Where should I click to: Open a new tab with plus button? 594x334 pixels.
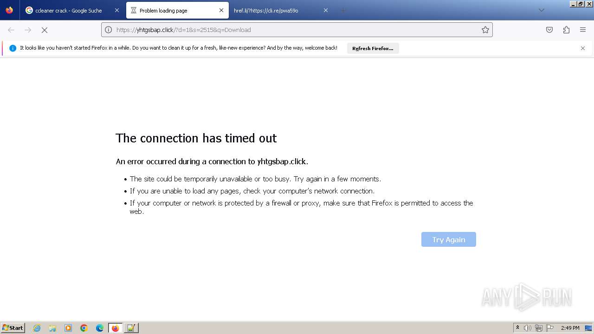[x=343, y=10]
